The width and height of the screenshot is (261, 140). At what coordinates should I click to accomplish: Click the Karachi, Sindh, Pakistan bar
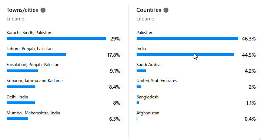[56, 39]
